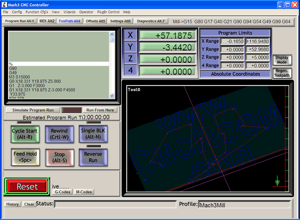
Task: Open the Config menu
Action: [17, 12]
